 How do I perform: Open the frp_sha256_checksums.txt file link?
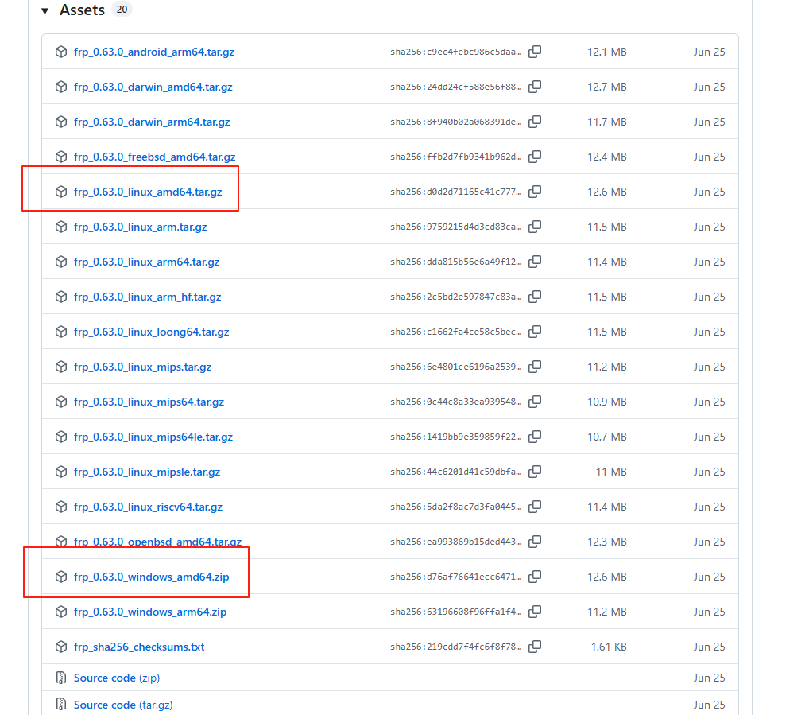coord(139,647)
